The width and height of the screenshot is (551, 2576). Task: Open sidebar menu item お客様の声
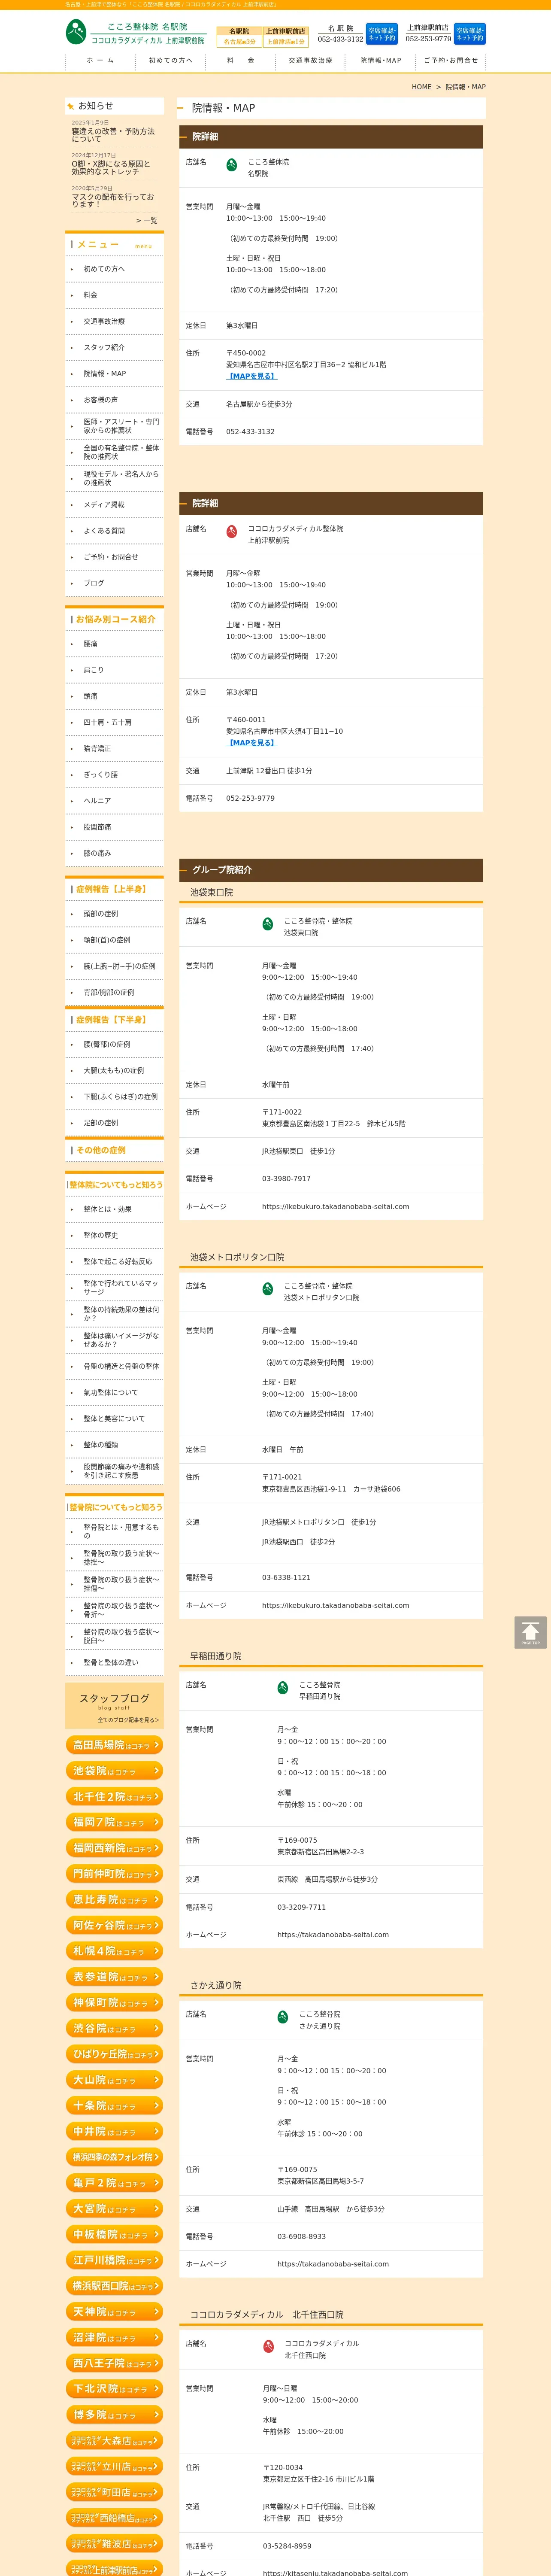point(114,400)
